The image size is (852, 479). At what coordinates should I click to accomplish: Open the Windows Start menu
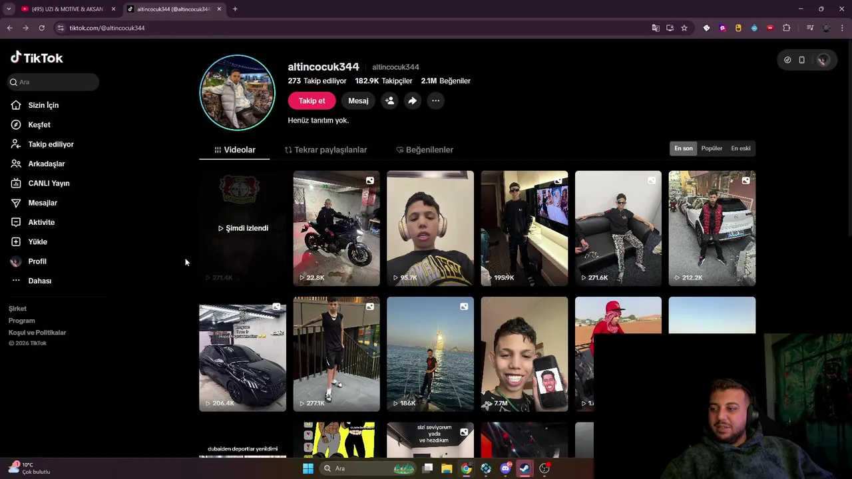click(308, 468)
